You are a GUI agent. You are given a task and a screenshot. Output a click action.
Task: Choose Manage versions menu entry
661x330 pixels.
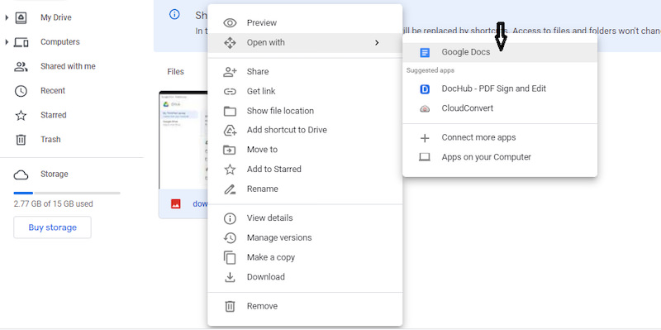pyautogui.click(x=305, y=237)
